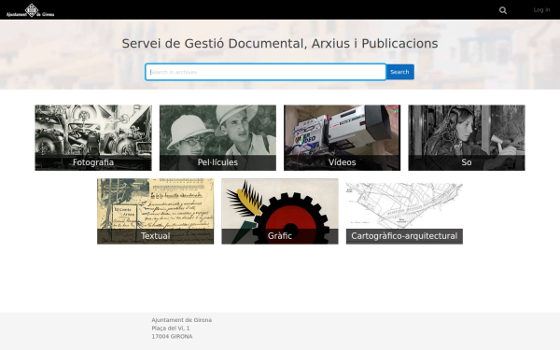Open the Gràfic category tile
Image resolution: width=560 pixels, height=350 pixels.
[280, 212]
